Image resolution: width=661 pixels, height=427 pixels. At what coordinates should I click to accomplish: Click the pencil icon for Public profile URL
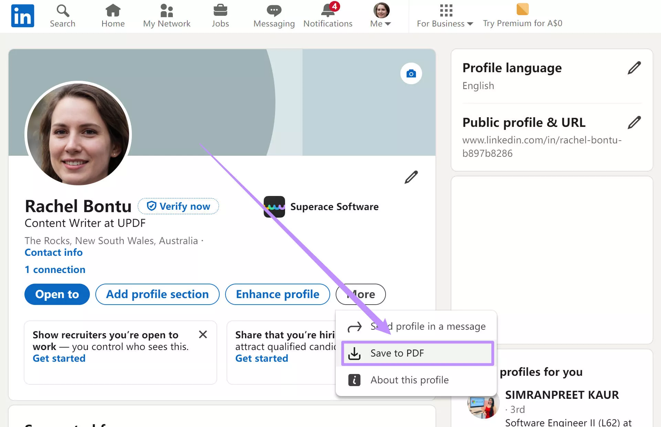pyautogui.click(x=634, y=122)
